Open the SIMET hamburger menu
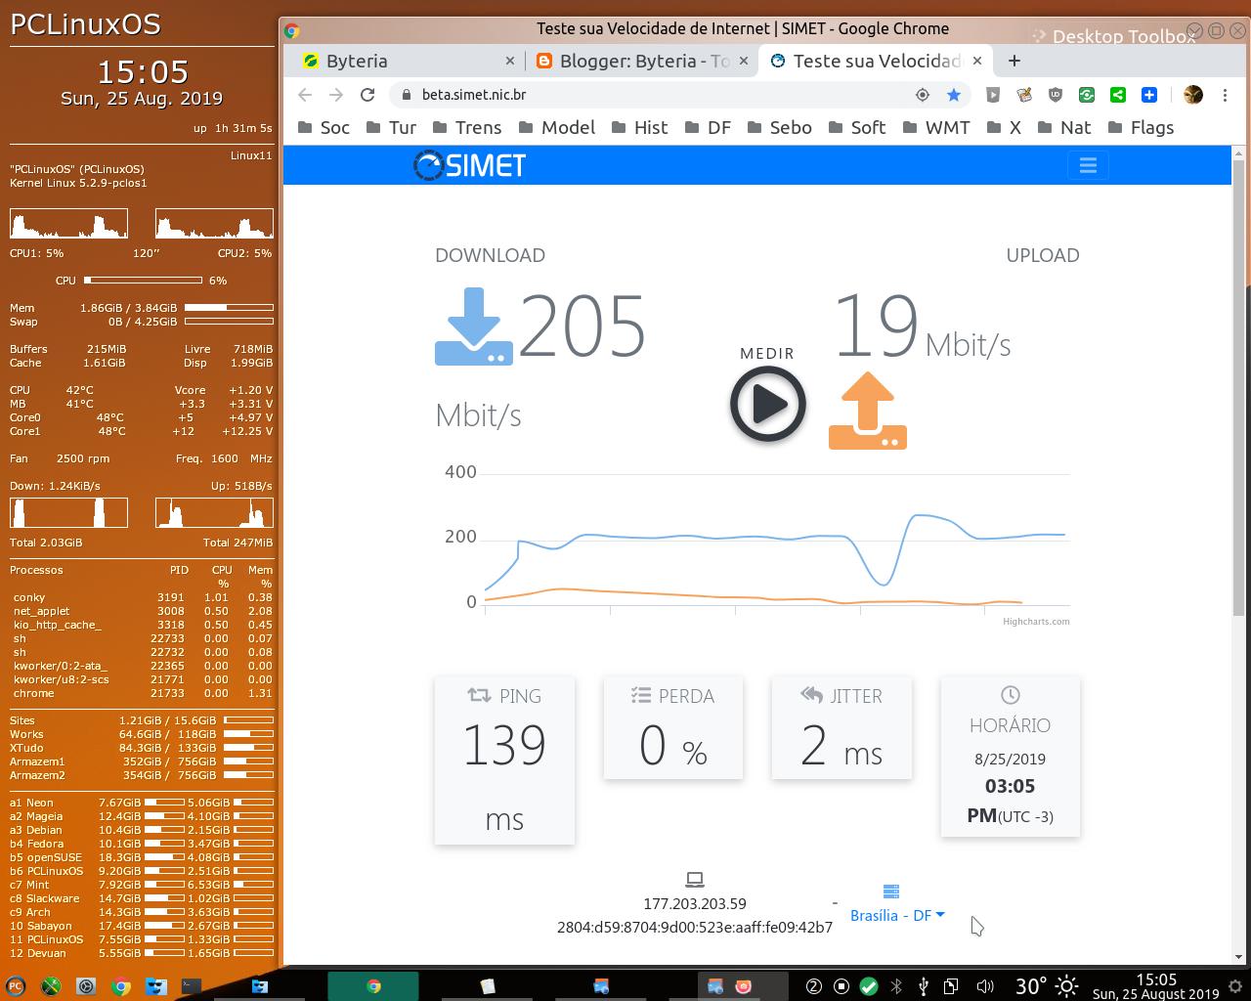 (1088, 165)
